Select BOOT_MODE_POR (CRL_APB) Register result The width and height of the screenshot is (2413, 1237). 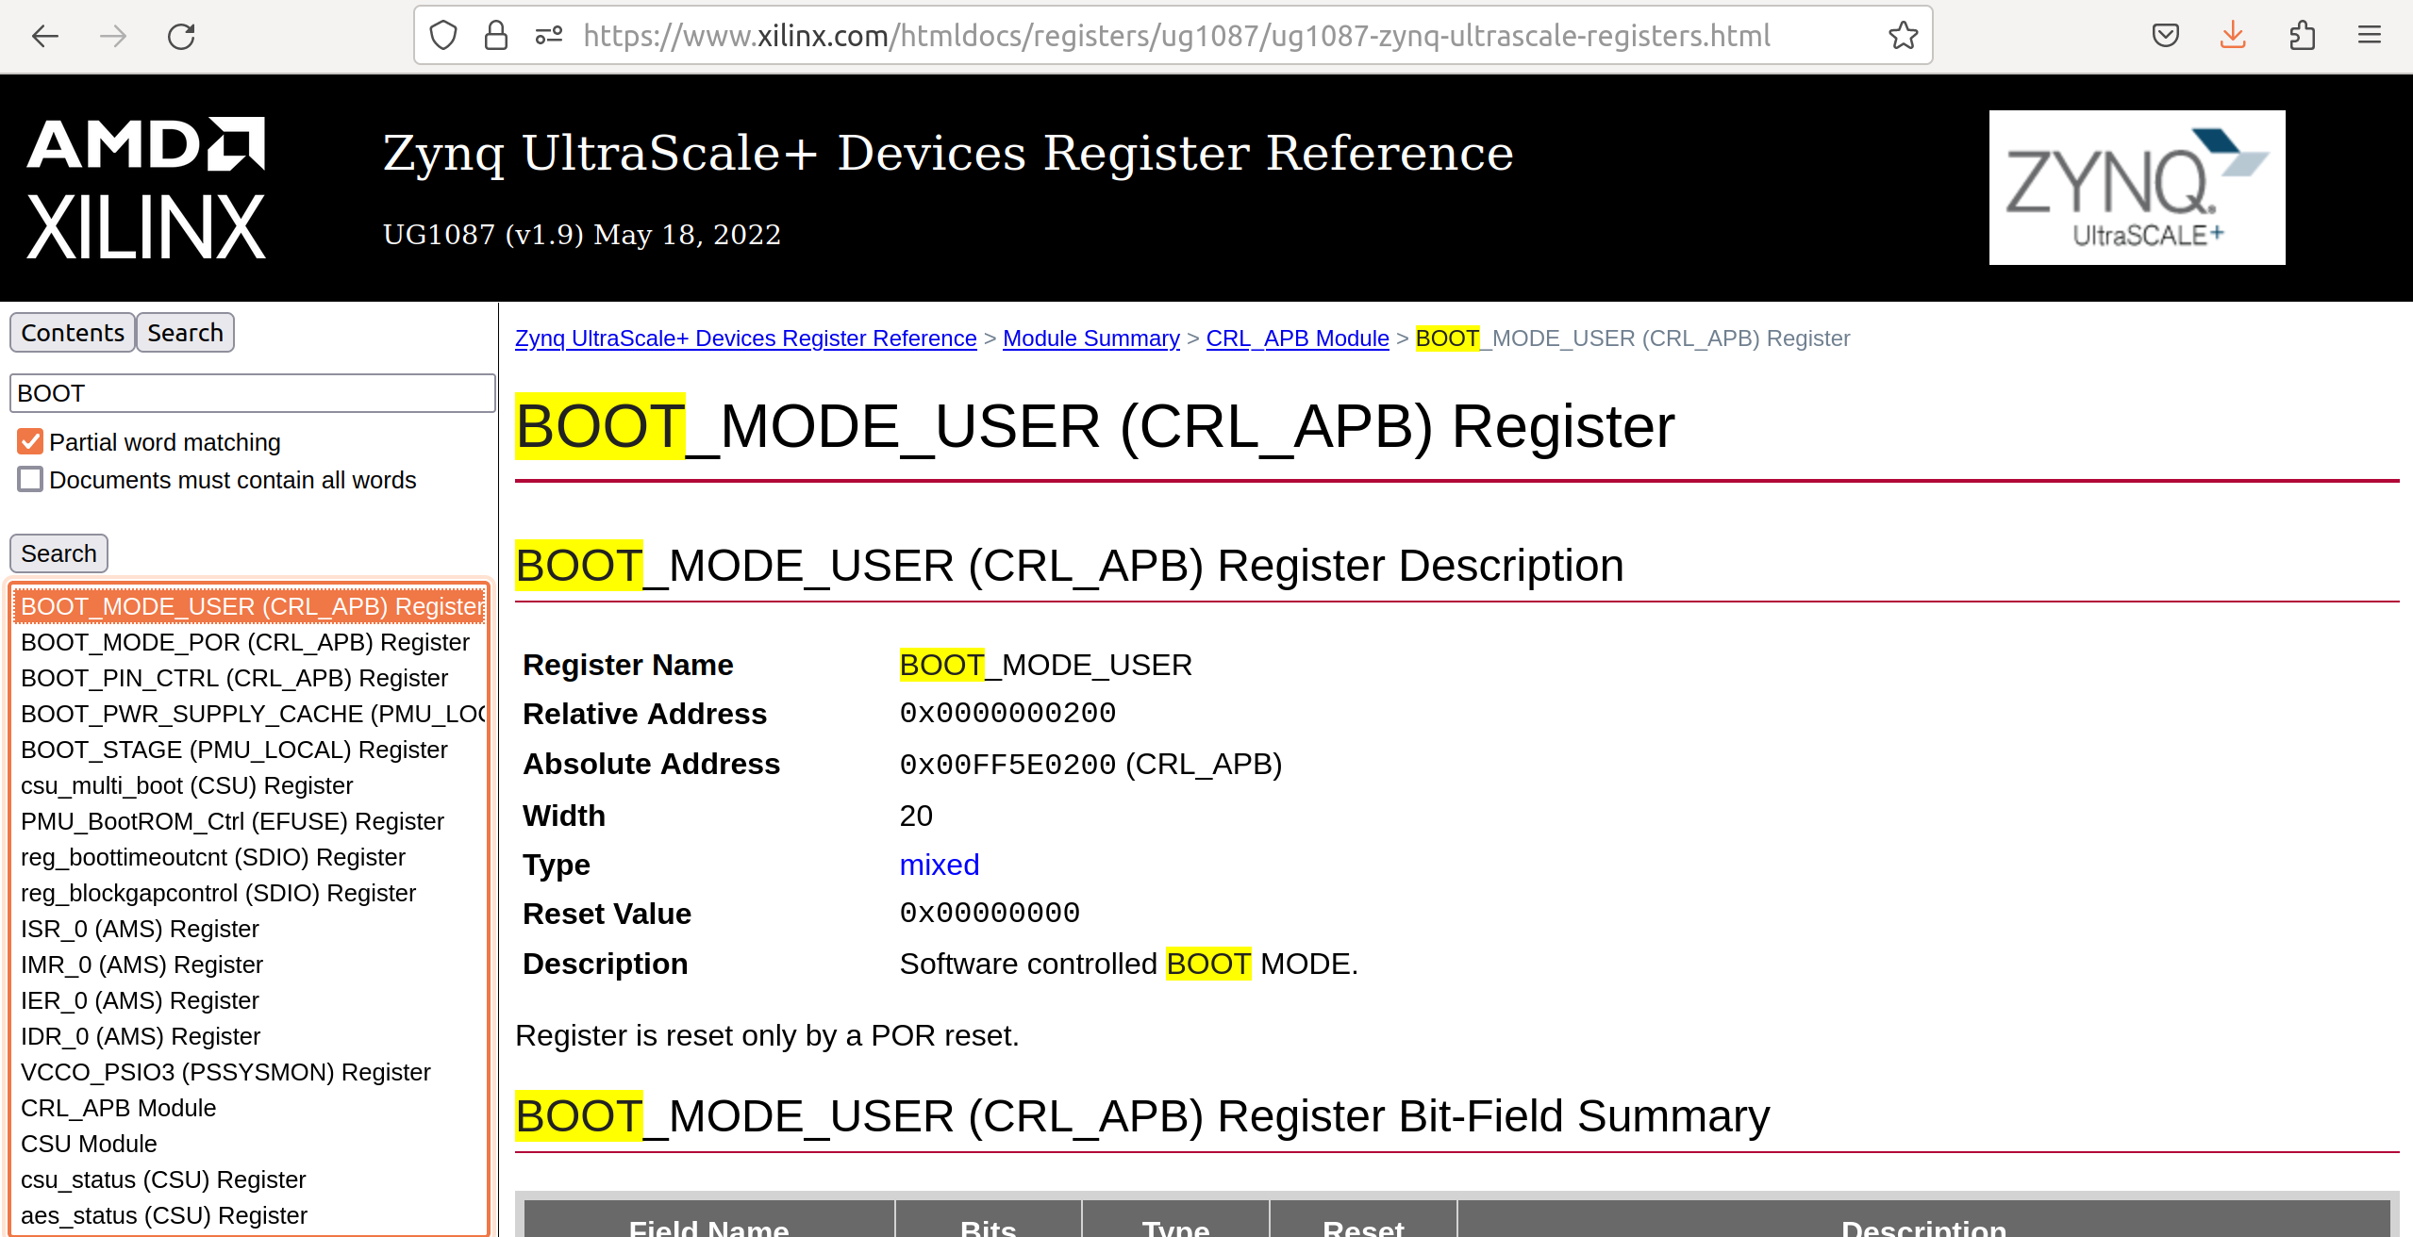click(x=244, y=642)
